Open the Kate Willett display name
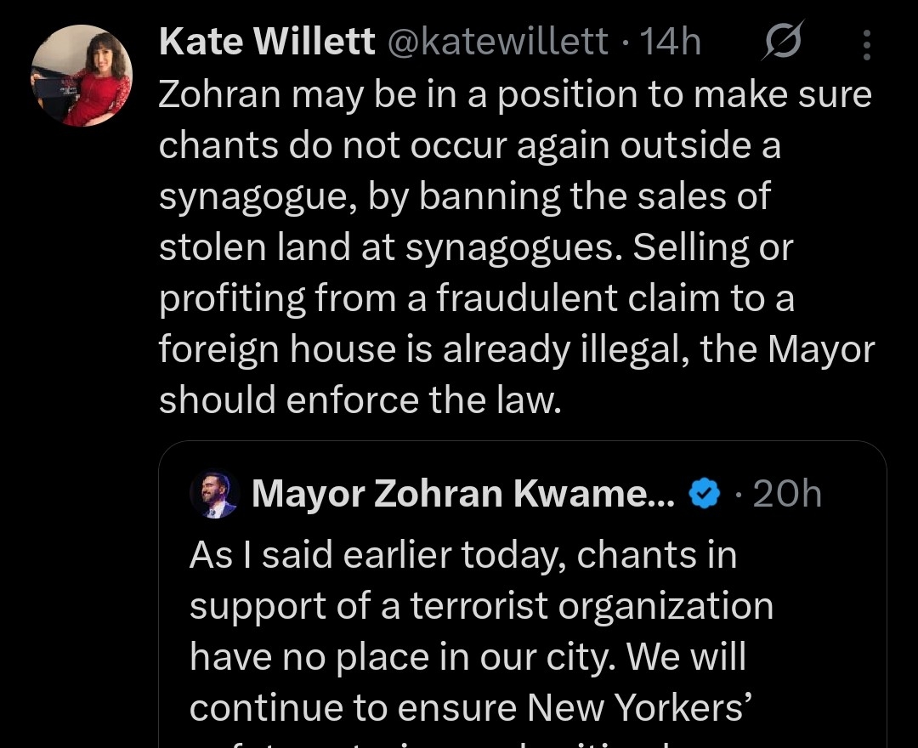 click(x=267, y=42)
